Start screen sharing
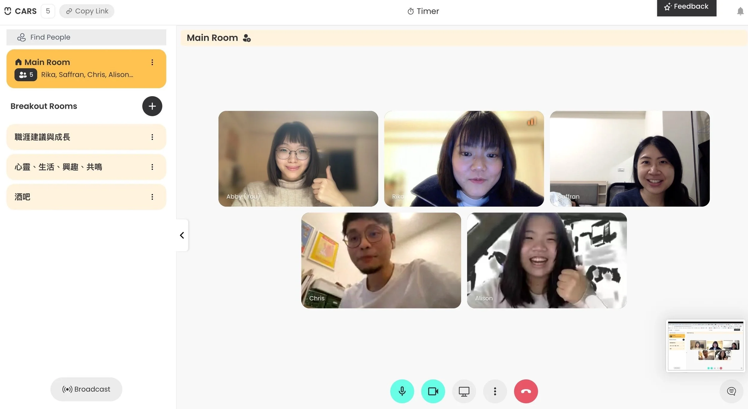Viewport: 748px width, 409px height. tap(464, 391)
